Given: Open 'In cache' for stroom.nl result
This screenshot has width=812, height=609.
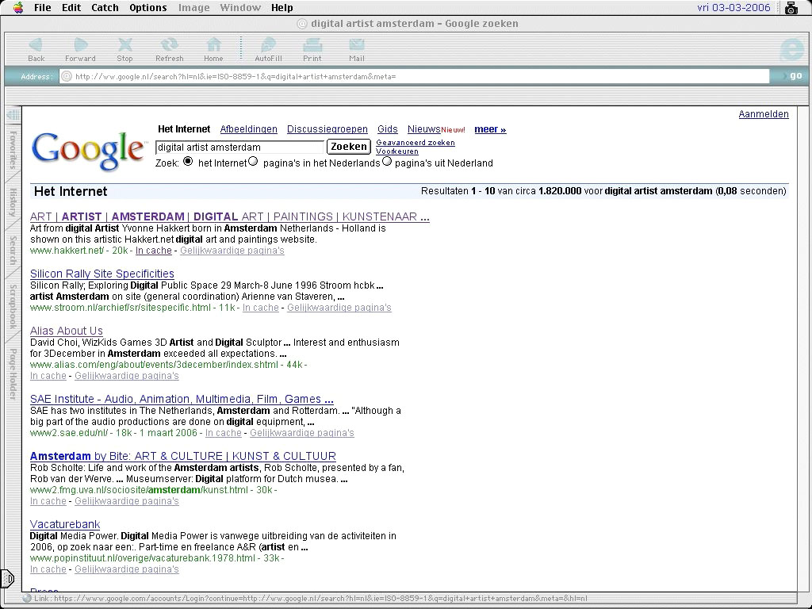Looking at the screenshot, I should [x=260, y=308].
